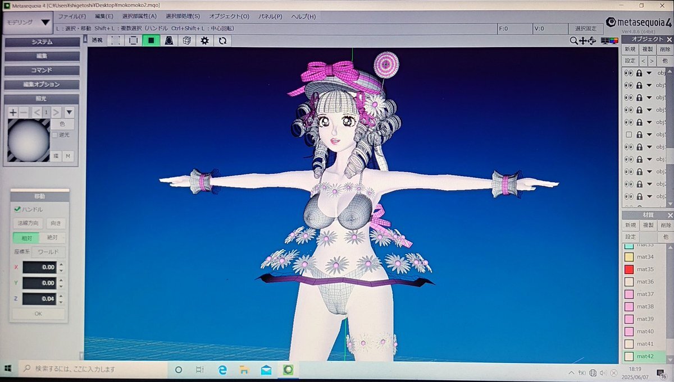Click 新規 in the 材質 panel
Viewport: 674px width, 382px height.
tap(631, 225)
